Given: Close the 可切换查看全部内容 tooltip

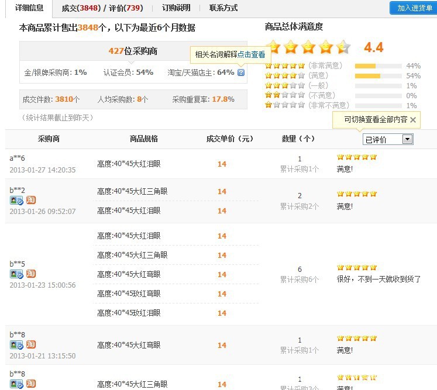Looking at the screenshot, I should point(412,120).
